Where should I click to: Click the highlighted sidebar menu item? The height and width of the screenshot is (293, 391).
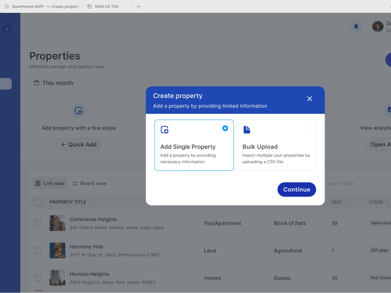coord(6,84)
